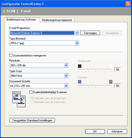Select Inbinden aan de korte kant
The width and height of the screenshot is (132, 138).
pyautogui.click(x=32, y=102)
